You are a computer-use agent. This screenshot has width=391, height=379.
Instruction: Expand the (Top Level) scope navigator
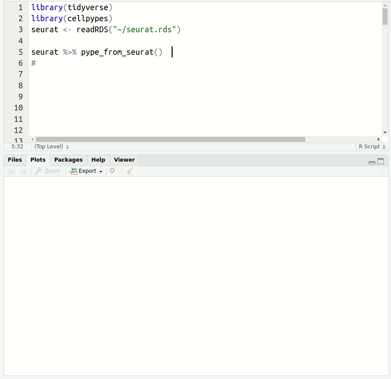(51, 147)
